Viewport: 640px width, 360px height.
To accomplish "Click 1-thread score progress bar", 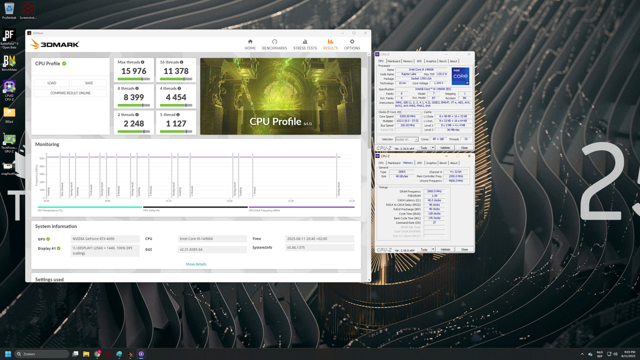I will [176, 131].
